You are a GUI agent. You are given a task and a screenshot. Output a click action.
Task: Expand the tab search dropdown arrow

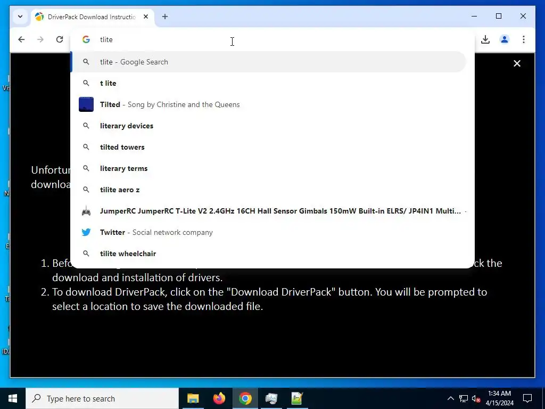coord(20,17)
